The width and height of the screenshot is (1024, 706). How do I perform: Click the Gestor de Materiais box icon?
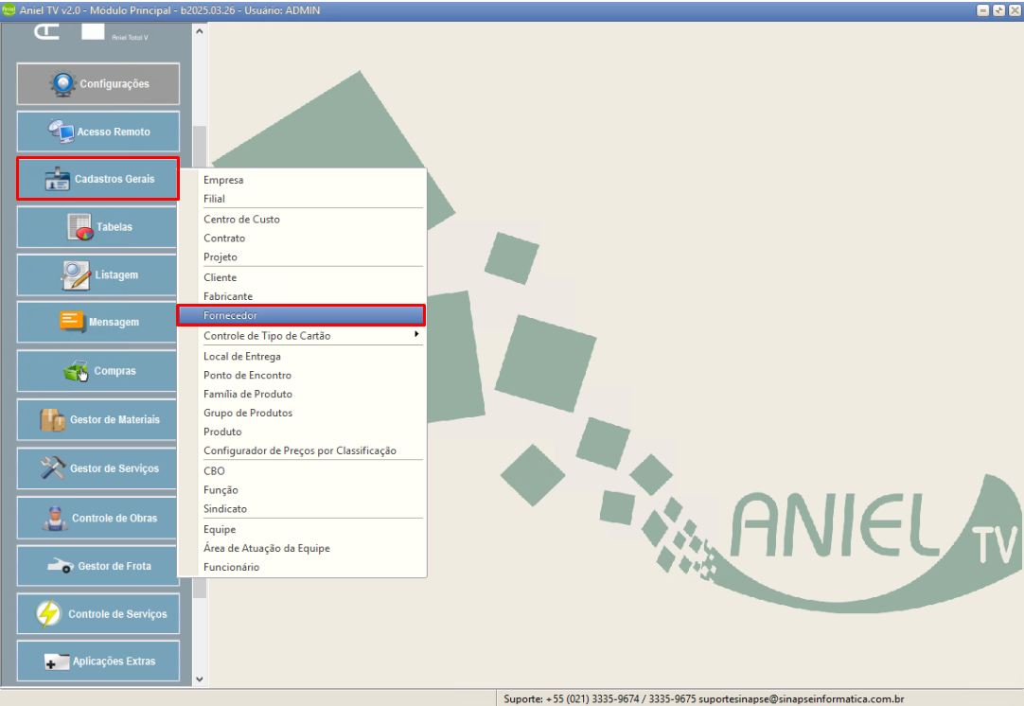[x=53, y=419]
